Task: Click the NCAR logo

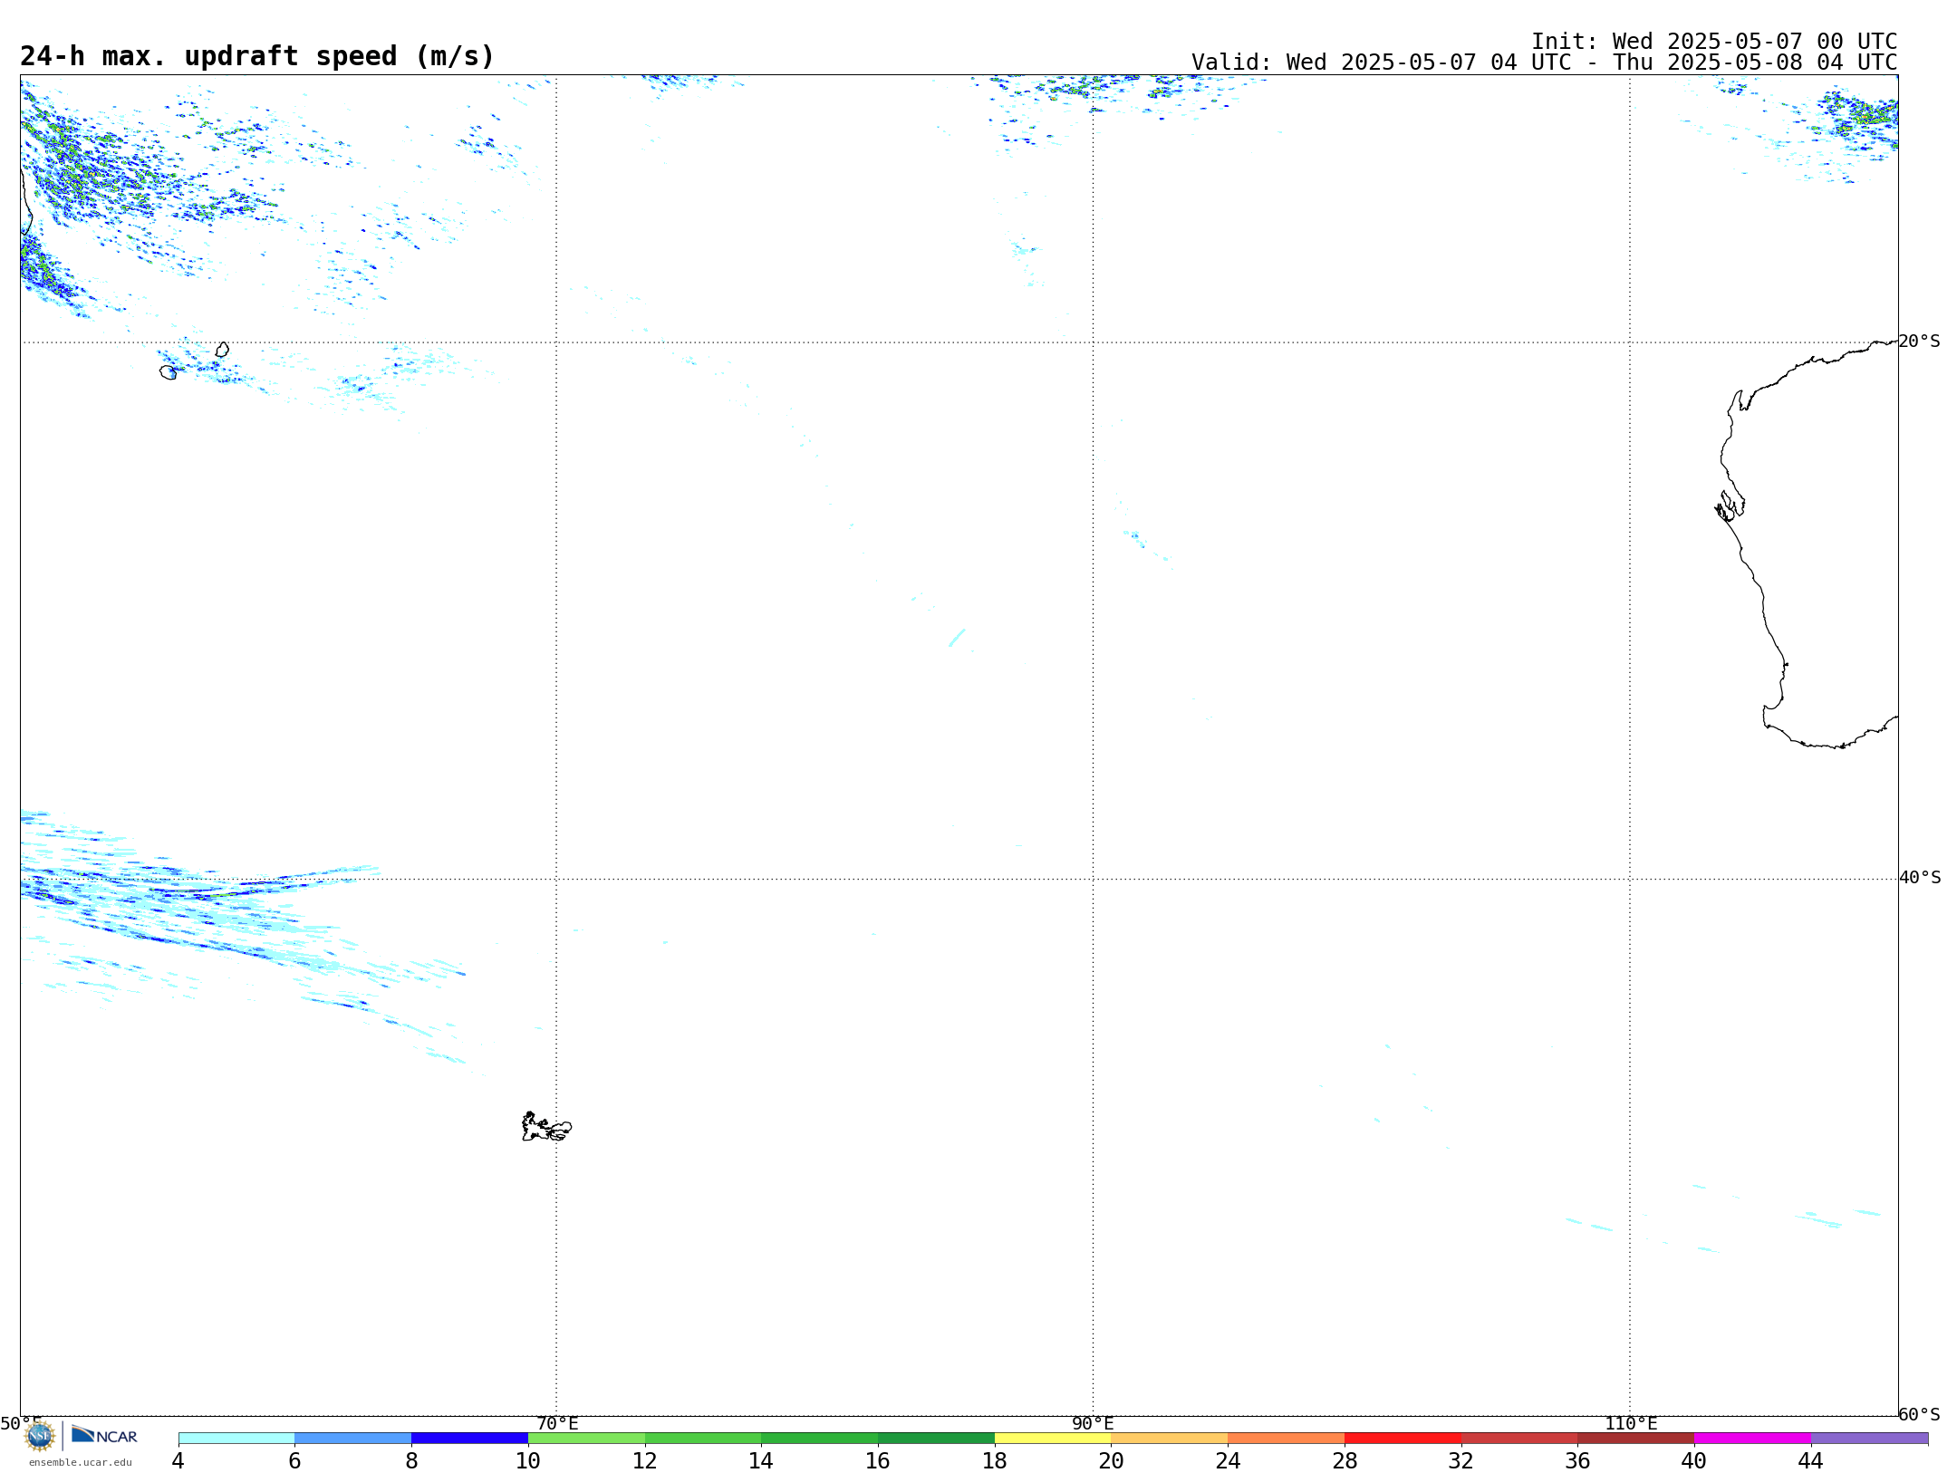Action: tap(104, 1435)
